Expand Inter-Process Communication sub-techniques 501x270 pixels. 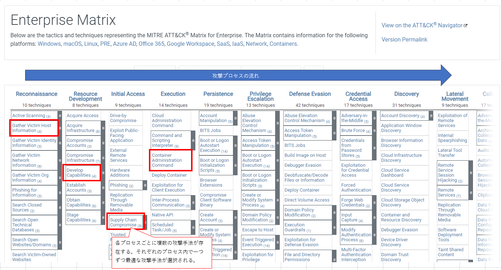(x=193, y=203)
